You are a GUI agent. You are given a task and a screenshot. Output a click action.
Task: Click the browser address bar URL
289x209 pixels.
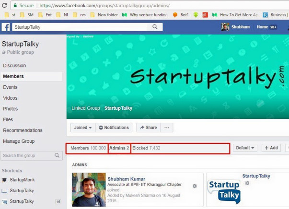tap(104, 6)
